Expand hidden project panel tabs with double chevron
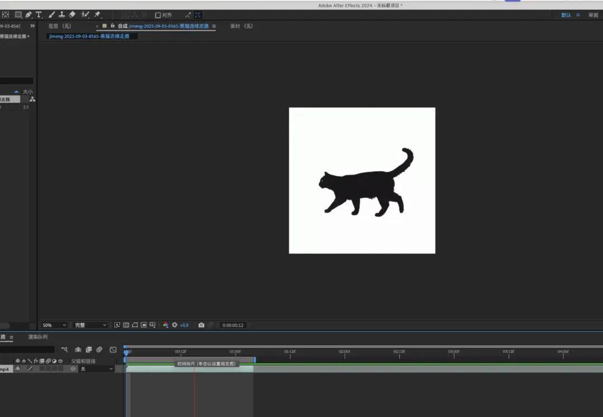603x417 pixels. [32, 26]
